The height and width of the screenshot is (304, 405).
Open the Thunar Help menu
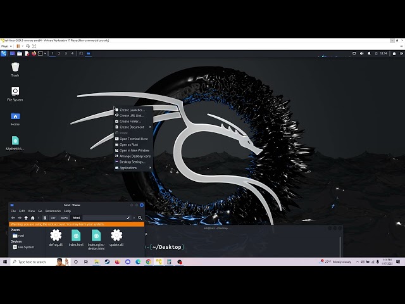pyautogui.click(x=68, y=211)
